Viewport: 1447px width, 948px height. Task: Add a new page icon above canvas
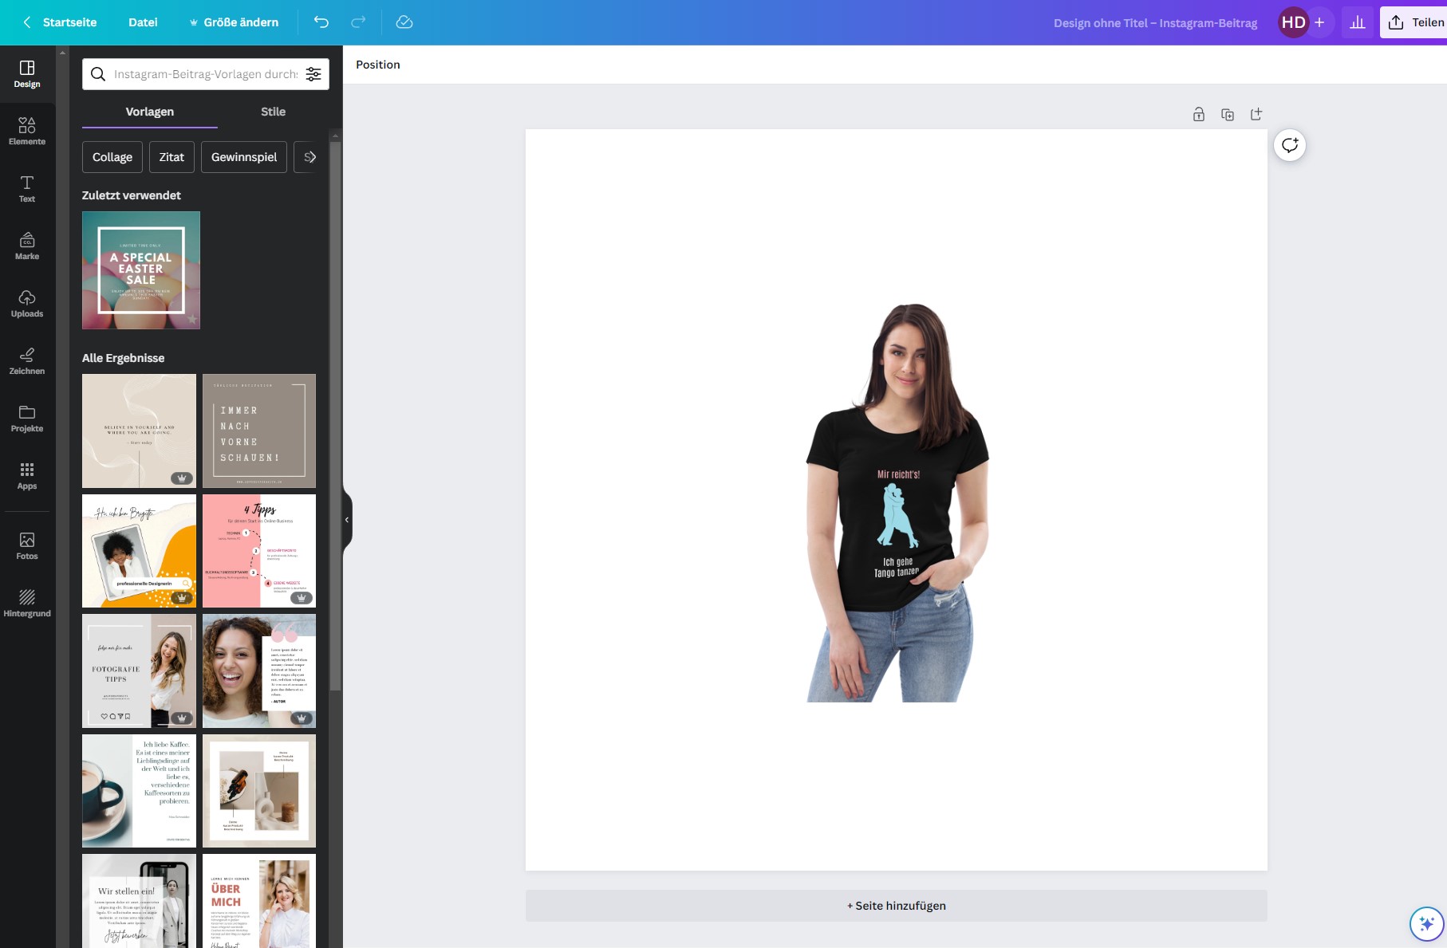click(1256, 114)
